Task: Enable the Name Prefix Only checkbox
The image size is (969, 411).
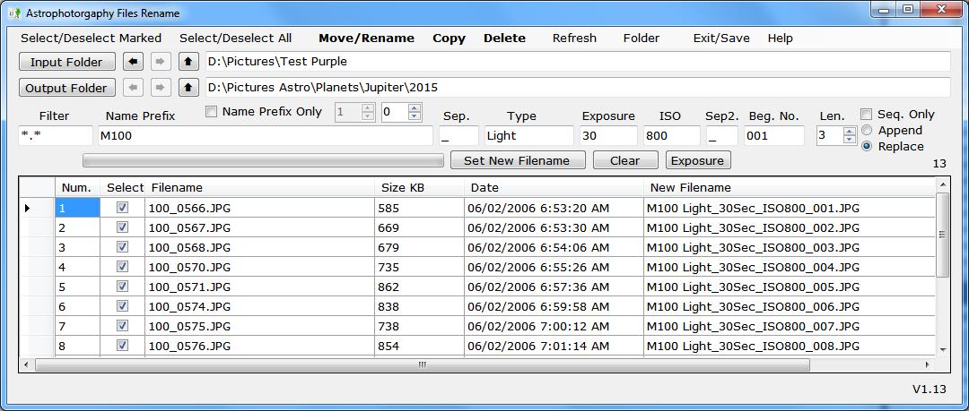Action: click(212, 112)
